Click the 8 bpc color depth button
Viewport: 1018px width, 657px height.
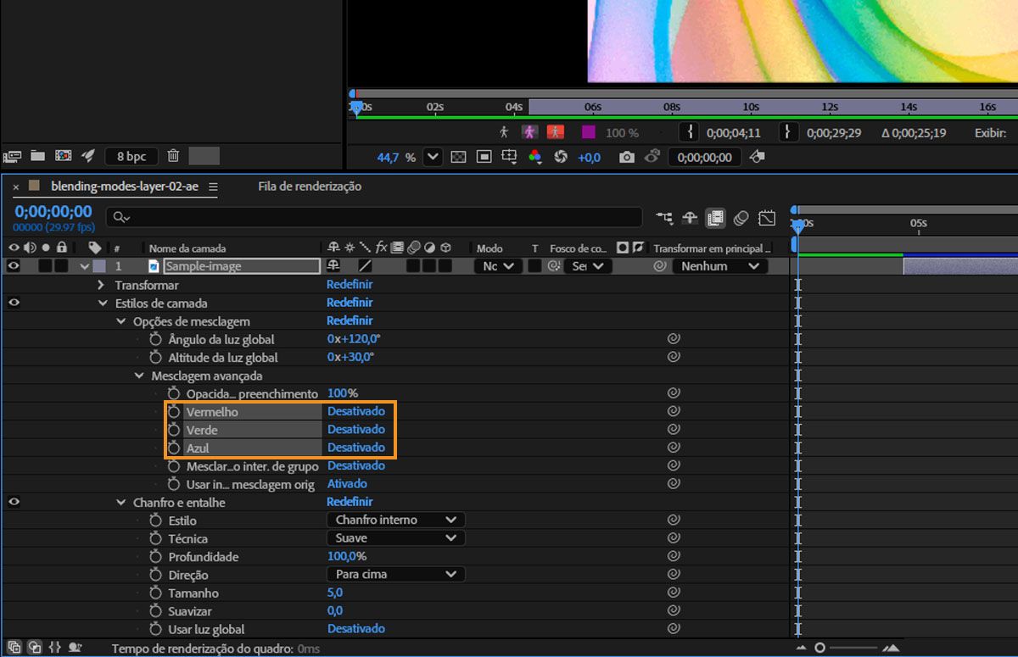[x=131, y=156]
